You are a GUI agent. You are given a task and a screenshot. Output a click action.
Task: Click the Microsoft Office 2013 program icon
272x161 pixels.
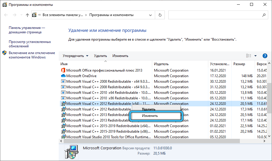[63, 70]
